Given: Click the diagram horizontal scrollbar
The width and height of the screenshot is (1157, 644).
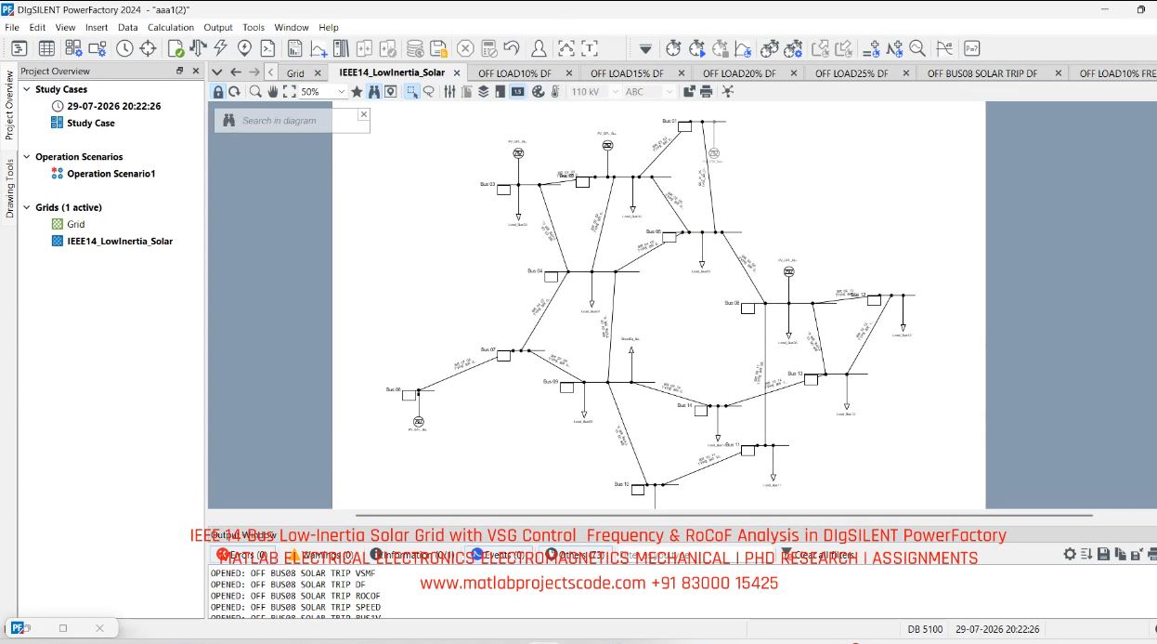Looking at the screenshot, I should (x=724, y=515).
